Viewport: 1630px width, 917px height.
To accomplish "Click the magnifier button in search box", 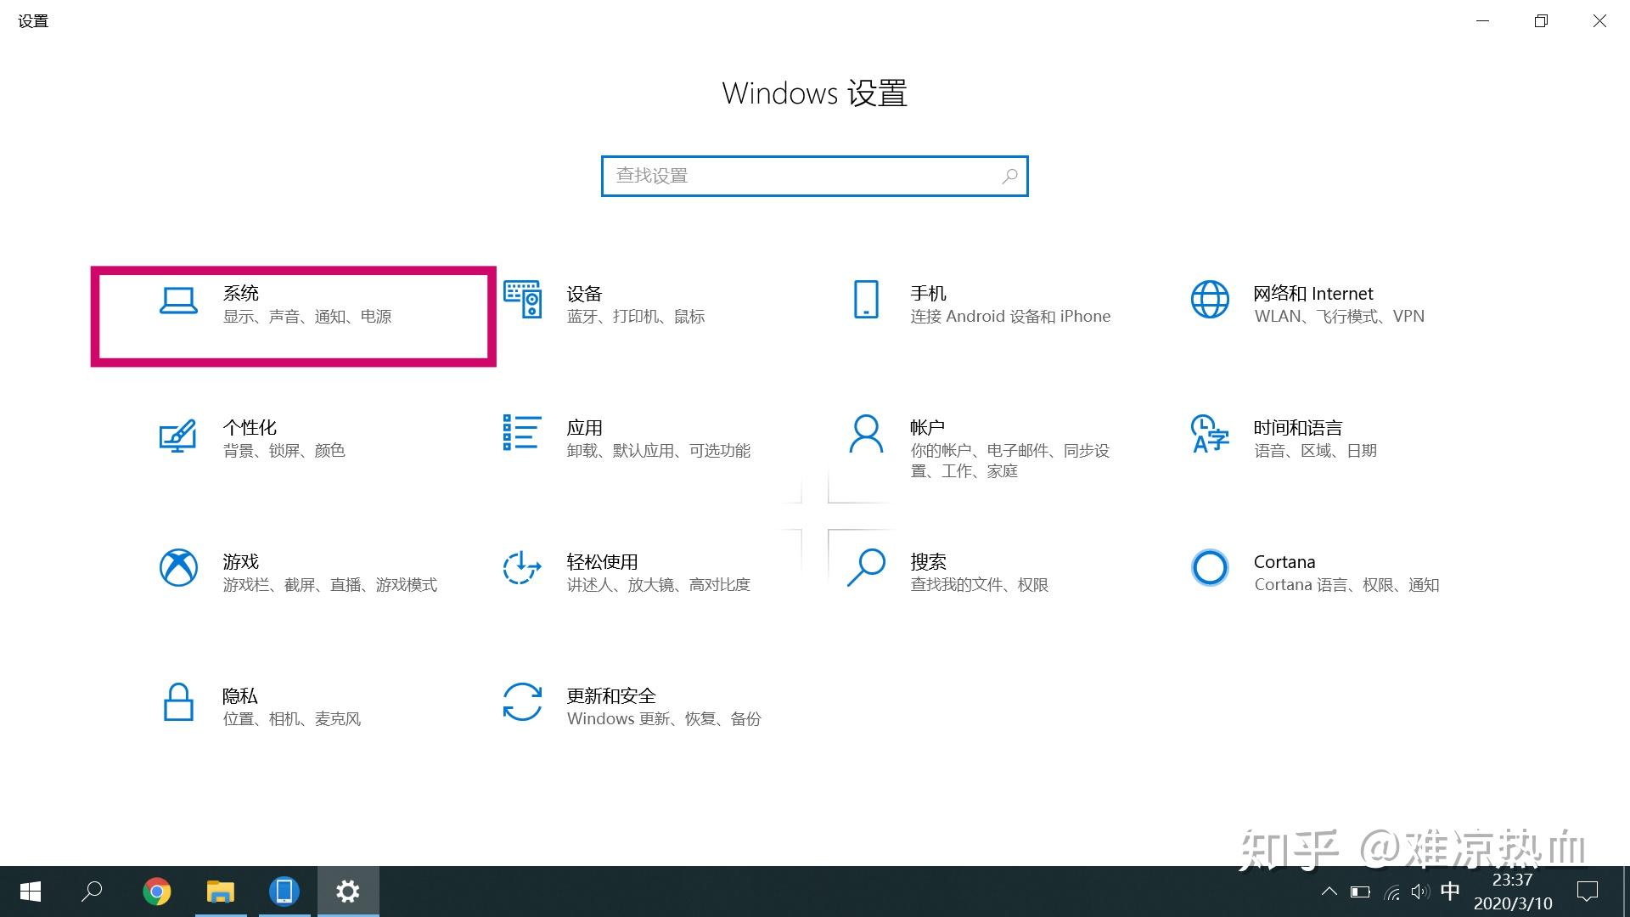I will point(1009,176).
